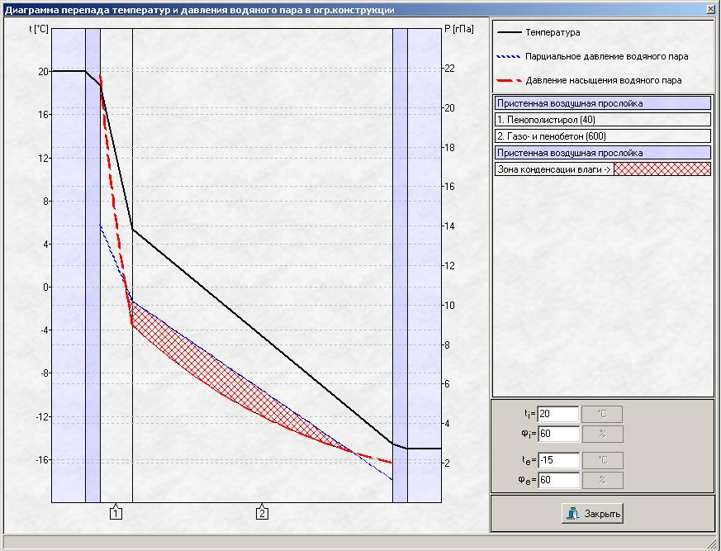This screenshot has width=721, height=551.
Task: Click the Парциальное давление водяного пара legend label
Action: tap(606, 57)
